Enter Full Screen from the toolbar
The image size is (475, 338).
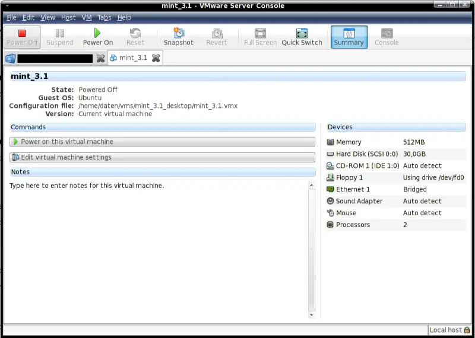[x=260, y=37]
